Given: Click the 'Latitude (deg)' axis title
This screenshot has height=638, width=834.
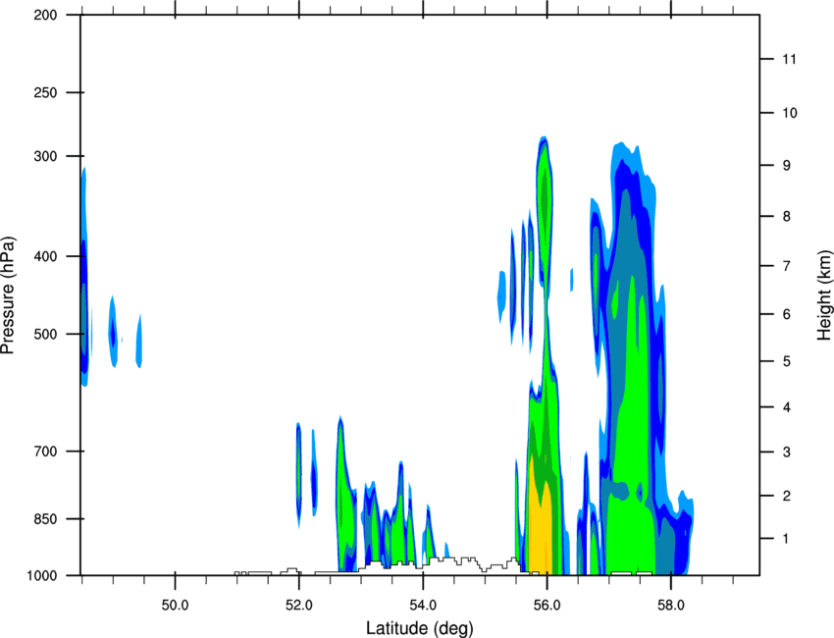Looking at the screenshot, I should tap(419, 628).
